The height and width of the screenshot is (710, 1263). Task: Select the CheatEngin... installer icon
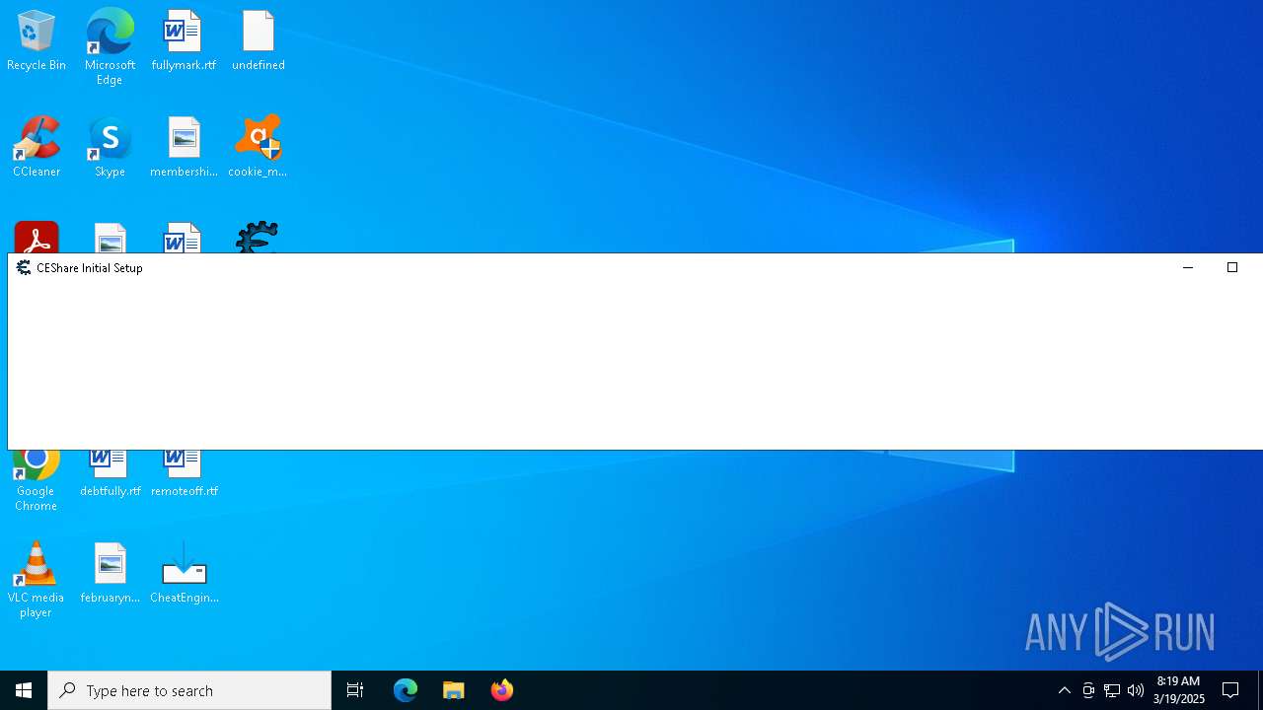pos(184,574)
